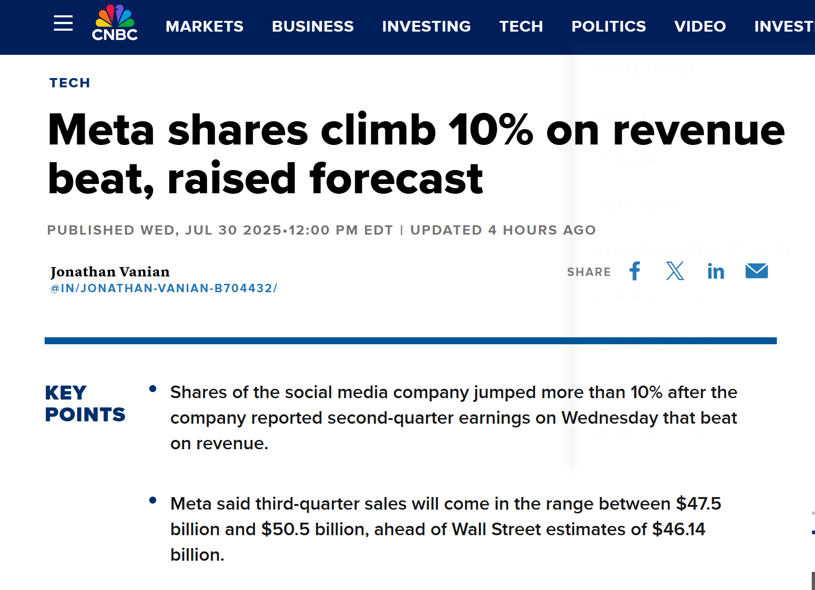Click the key point about third-quarter sales
The width and height of the screenshot is (815, 590).
[445, 529]
